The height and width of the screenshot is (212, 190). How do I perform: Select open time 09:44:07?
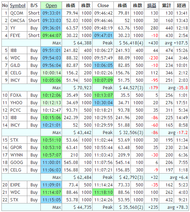pos(51,36)
